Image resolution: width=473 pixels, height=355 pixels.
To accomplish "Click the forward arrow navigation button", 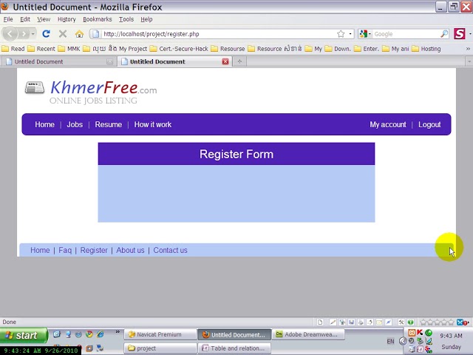I will (24, 34).
